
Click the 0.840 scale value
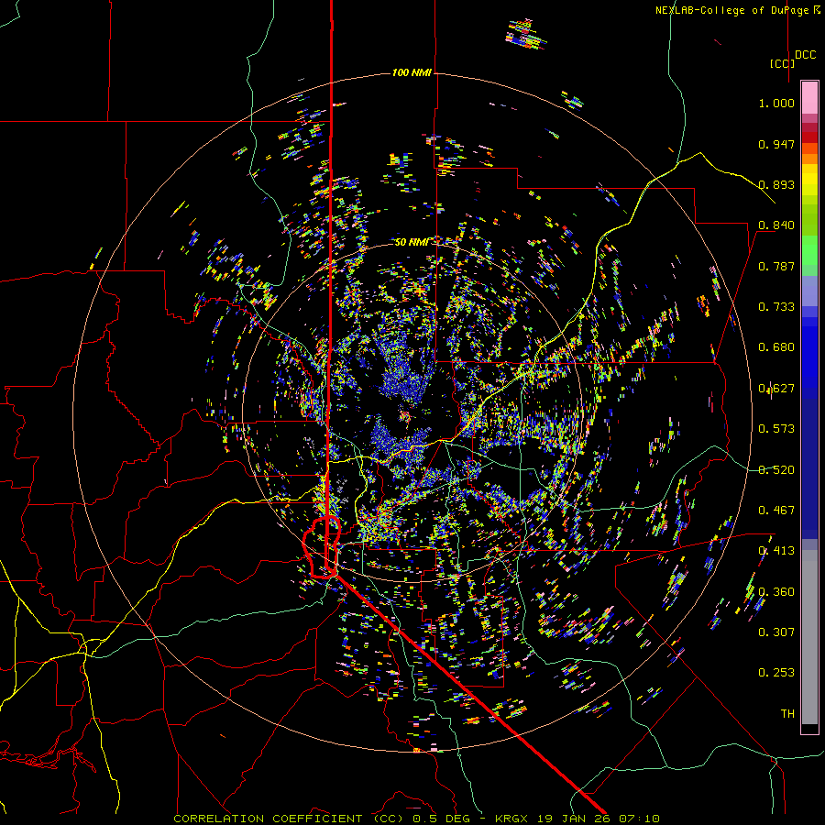[776, 225]
